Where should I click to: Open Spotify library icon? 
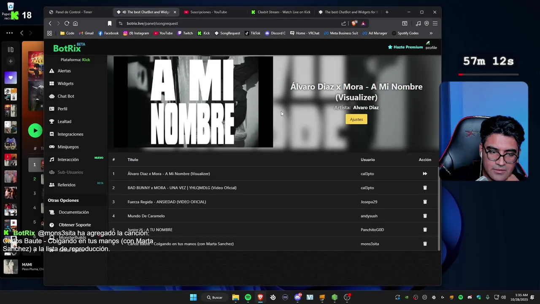pyautogui.click(x=11, y=49)
